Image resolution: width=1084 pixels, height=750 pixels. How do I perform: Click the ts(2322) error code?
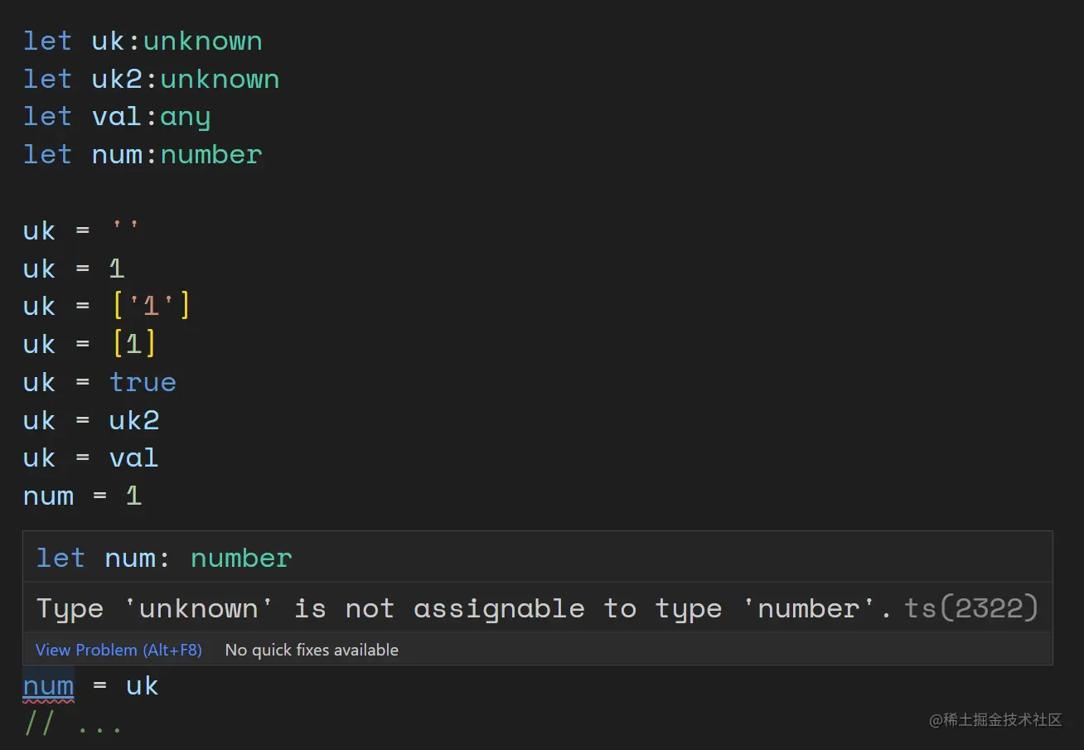click(x=971, y=608)
